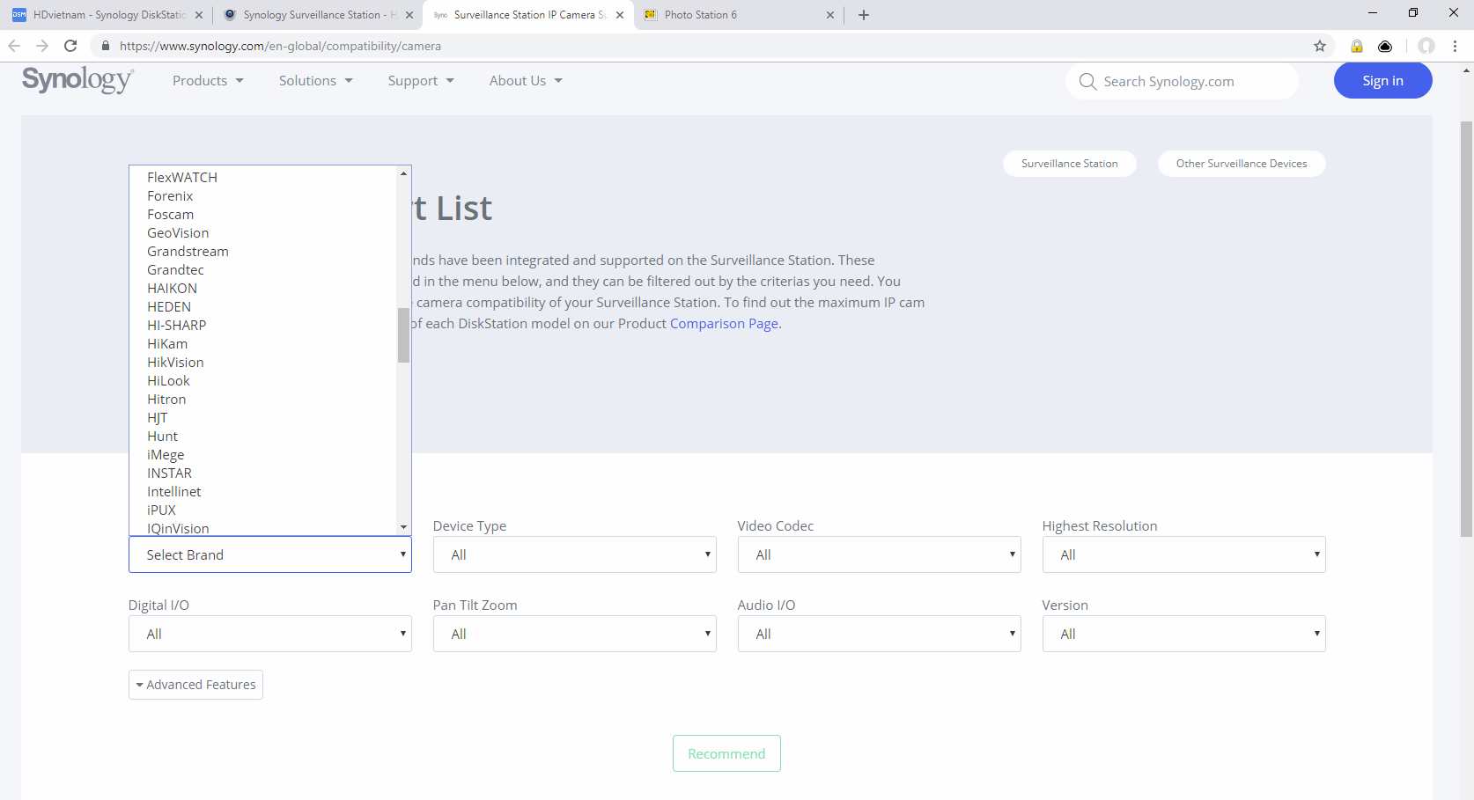Open the Products menu

click(x=208, y=81)
